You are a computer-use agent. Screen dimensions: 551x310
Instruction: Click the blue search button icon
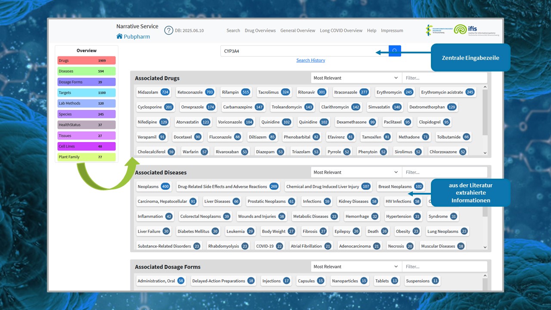(x=394, y=51)
